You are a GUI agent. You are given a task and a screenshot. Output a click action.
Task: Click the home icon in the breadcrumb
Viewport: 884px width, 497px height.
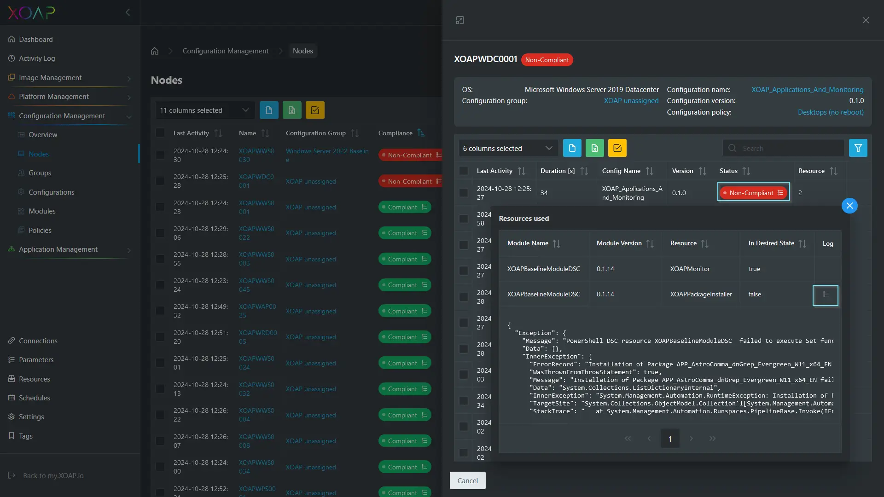(x=155, y=51)
